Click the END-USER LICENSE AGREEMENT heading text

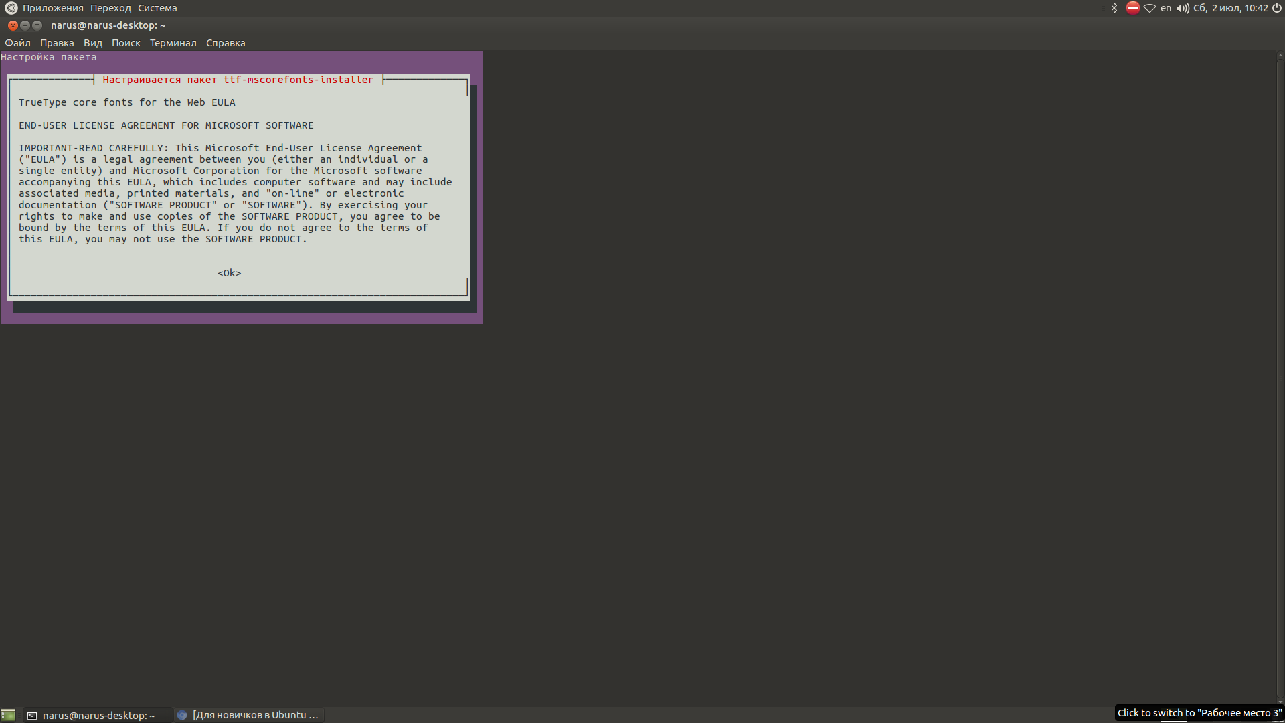coord(166,125)
